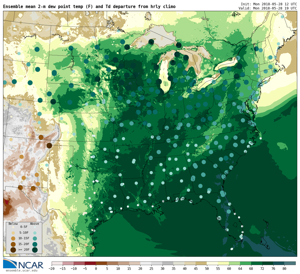
Task: Click the map title "Ensemble mean 2-m dew point temp"
Action: (43, 7)
